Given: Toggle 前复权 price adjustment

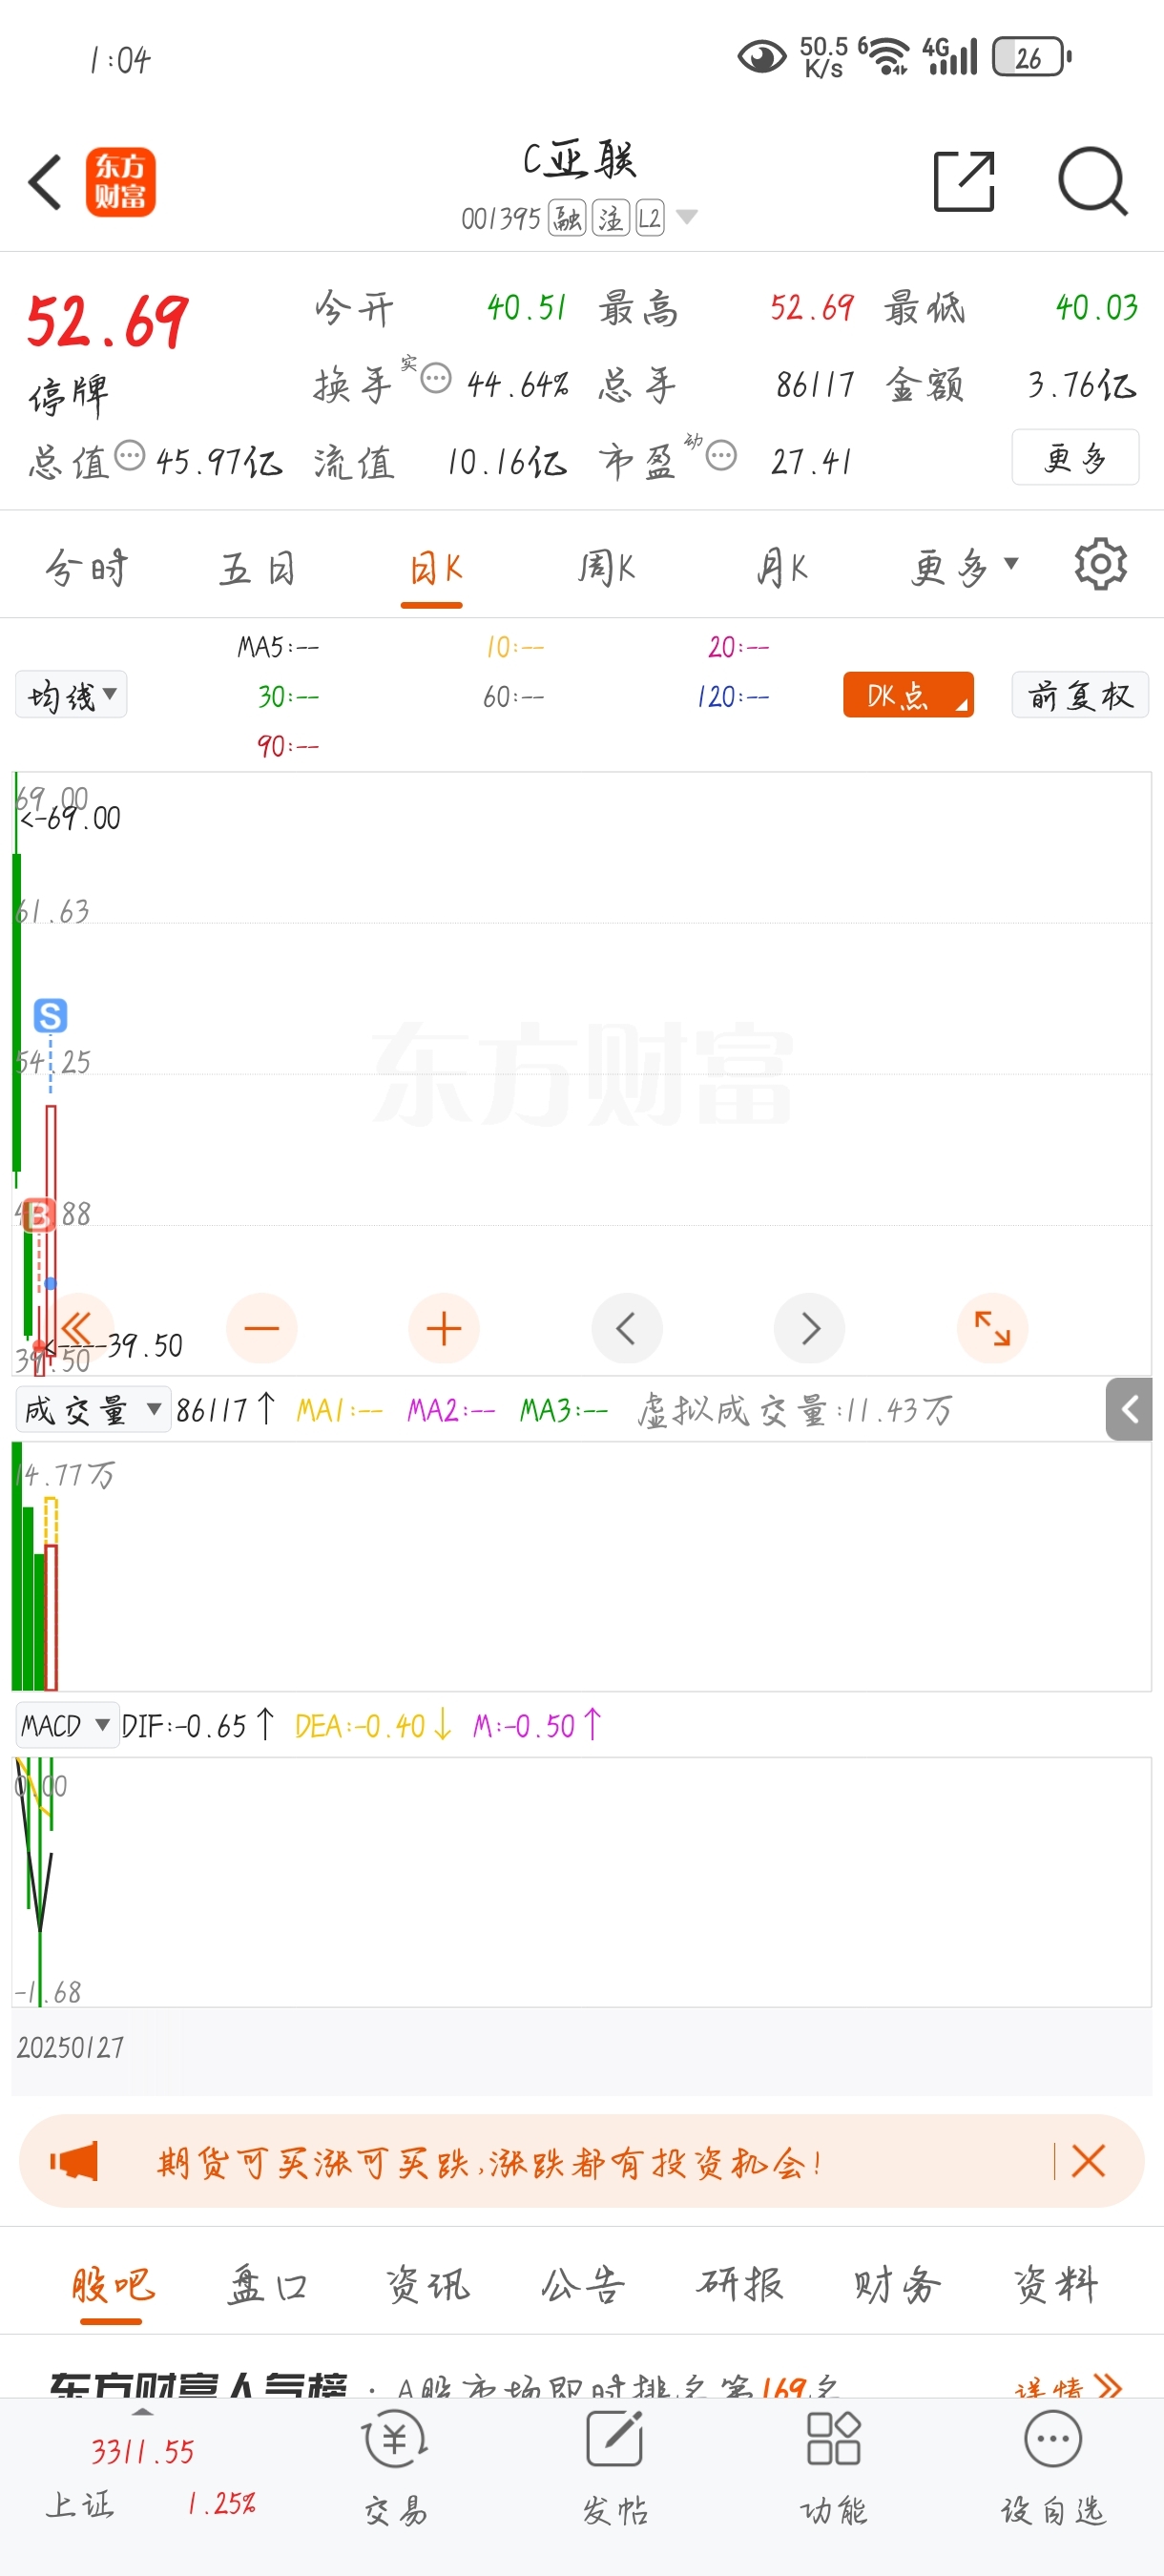Looking at the screenshot, I should point(1080,695).
